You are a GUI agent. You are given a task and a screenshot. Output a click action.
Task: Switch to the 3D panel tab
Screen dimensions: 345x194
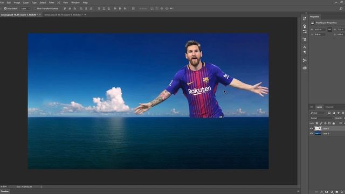click(x=312, y=107)
